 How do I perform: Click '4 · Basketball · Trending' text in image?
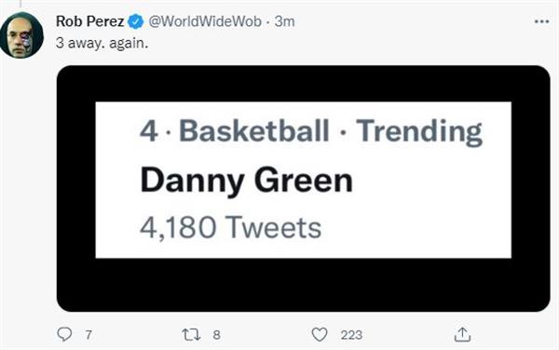pyautogui.click(x=311, y=131)
